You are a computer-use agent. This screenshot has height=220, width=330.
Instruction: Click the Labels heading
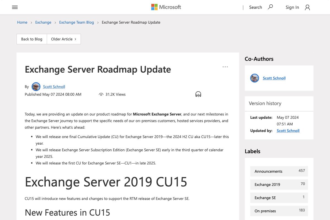pos(252,151)
